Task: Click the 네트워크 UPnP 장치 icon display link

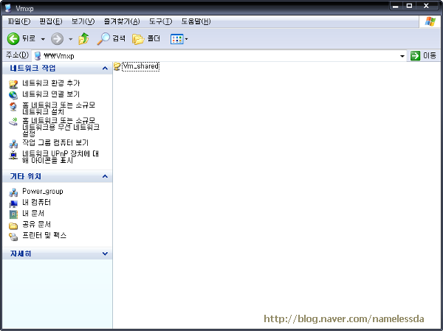Action: (61, 157)
